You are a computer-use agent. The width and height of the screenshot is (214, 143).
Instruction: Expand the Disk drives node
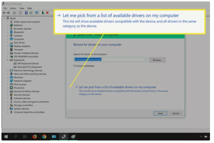[x=8, y=43]
